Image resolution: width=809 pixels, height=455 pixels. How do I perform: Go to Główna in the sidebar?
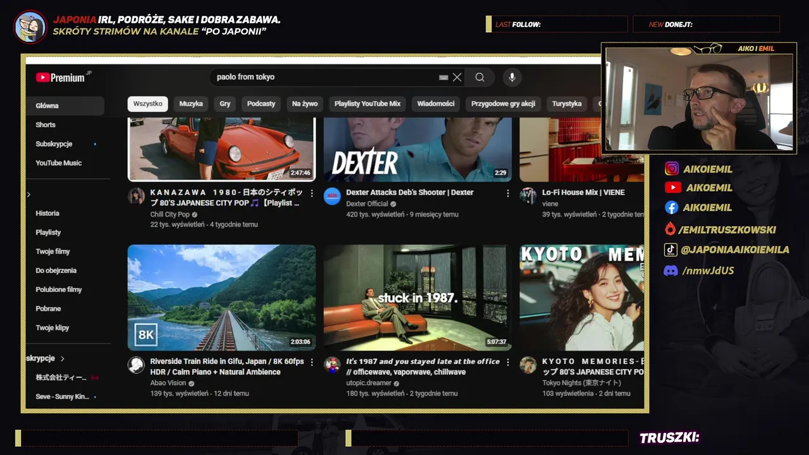coord(65,106)
